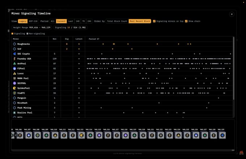Click the Roughnecks miner icon
246x159 pixels.
14,44
